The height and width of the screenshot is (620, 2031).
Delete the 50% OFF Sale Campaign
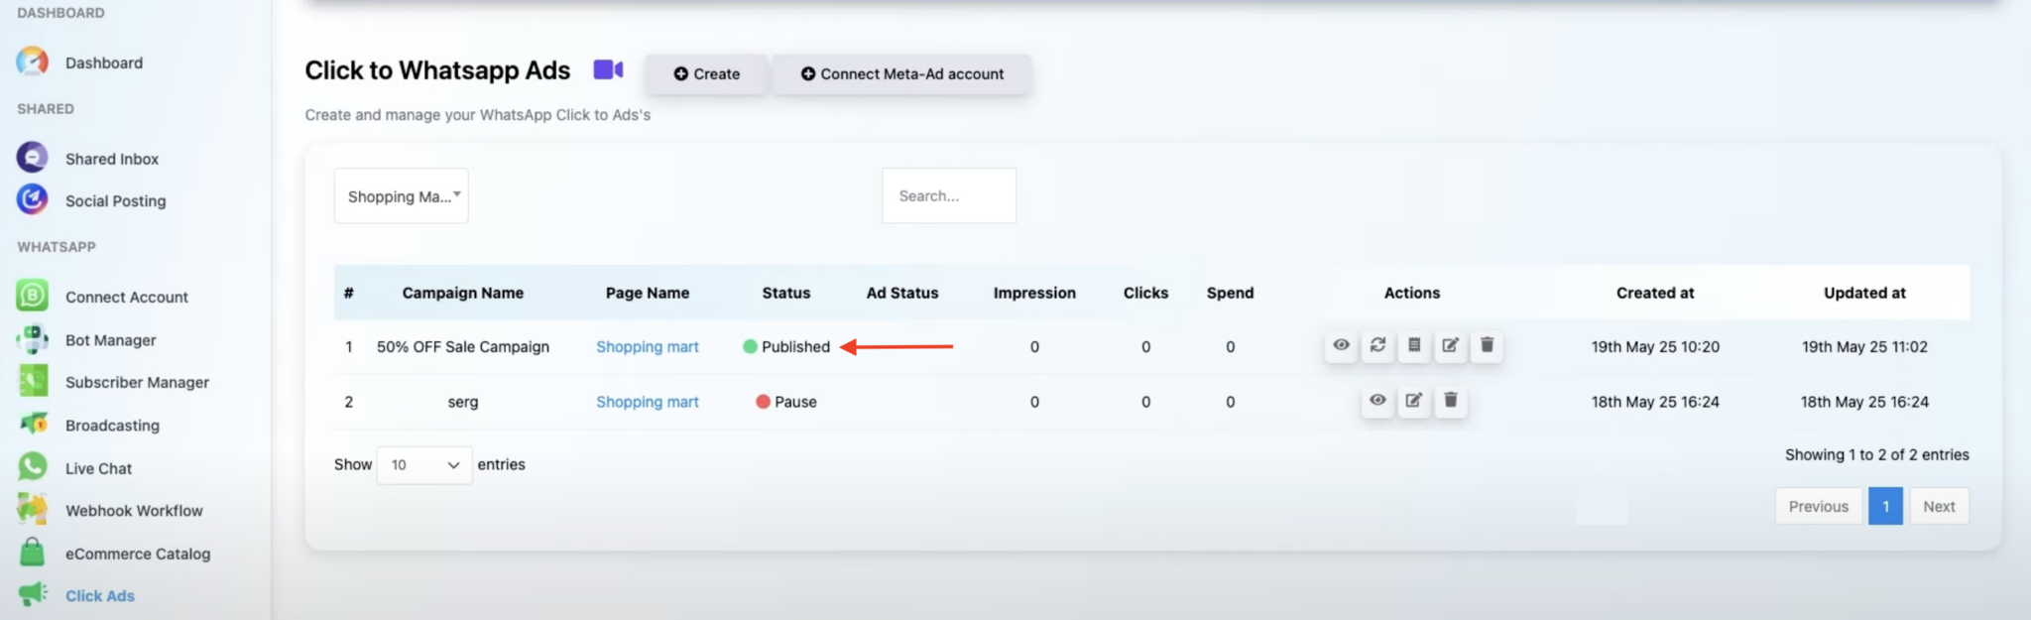point(1487,345)
